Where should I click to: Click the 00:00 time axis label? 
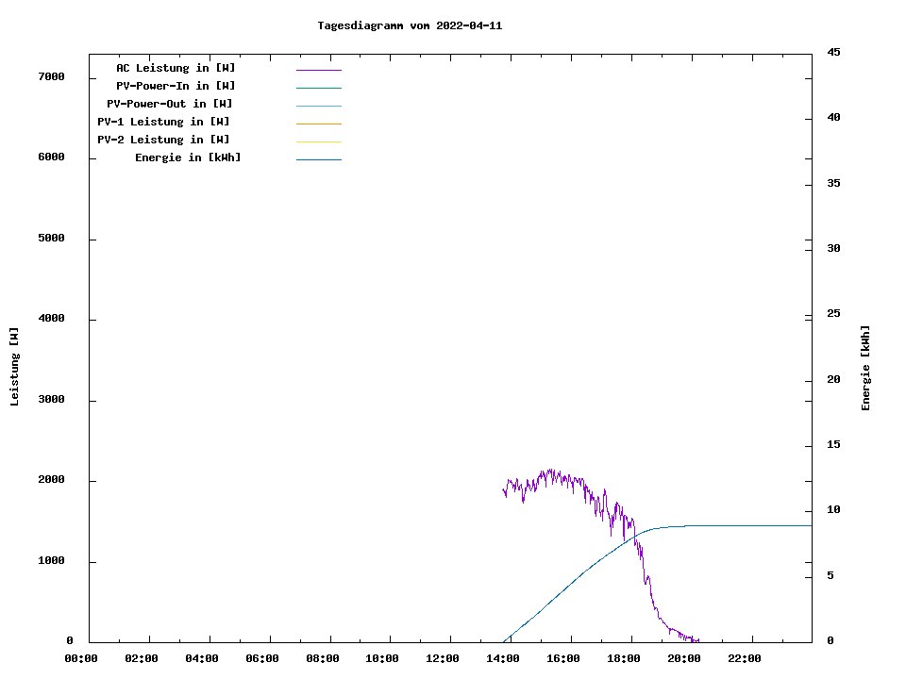tap(81, 658)
